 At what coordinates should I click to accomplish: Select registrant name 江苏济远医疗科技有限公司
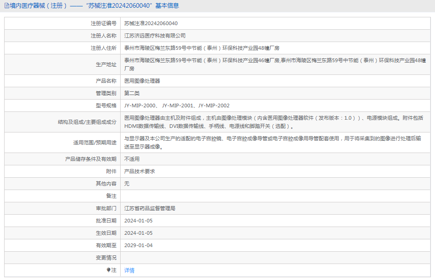pos(155,36)
